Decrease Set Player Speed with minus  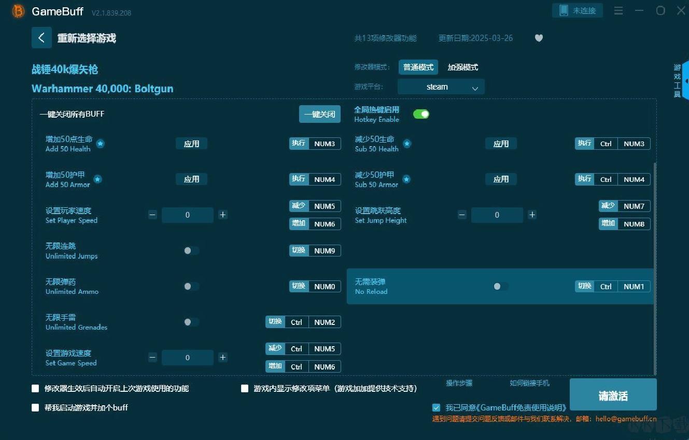(152, 215)
